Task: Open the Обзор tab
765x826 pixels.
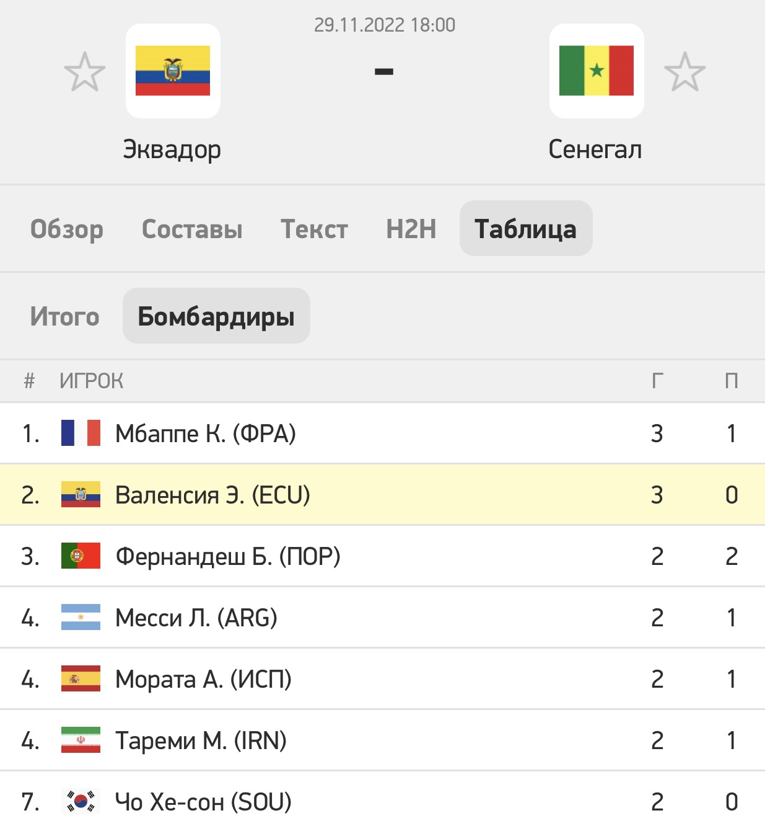Action: (x=67, y=229)
